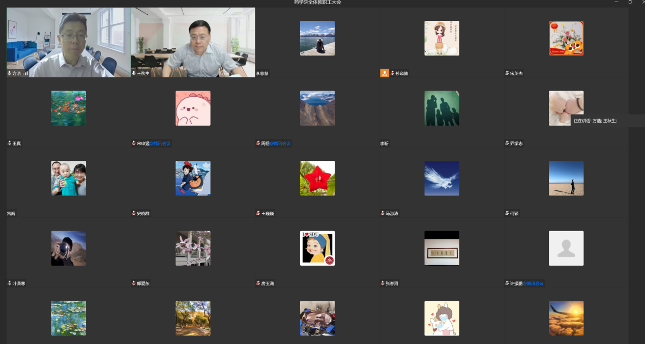Click muted mic icon next to 叶潇寒

click(9, 283)
